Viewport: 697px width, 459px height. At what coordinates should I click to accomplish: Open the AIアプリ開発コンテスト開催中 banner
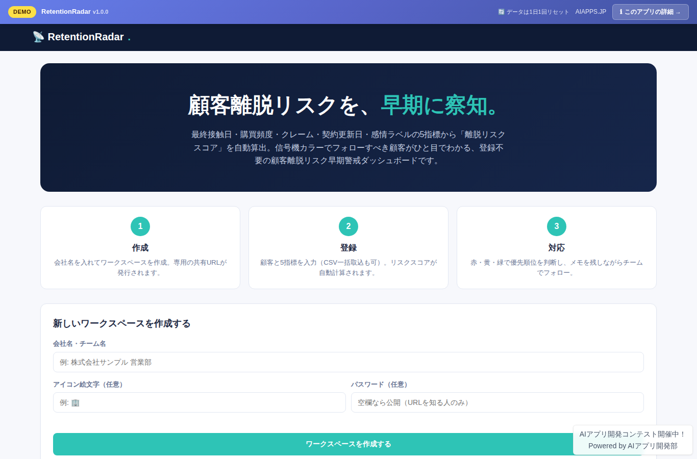tap(633, 440)
